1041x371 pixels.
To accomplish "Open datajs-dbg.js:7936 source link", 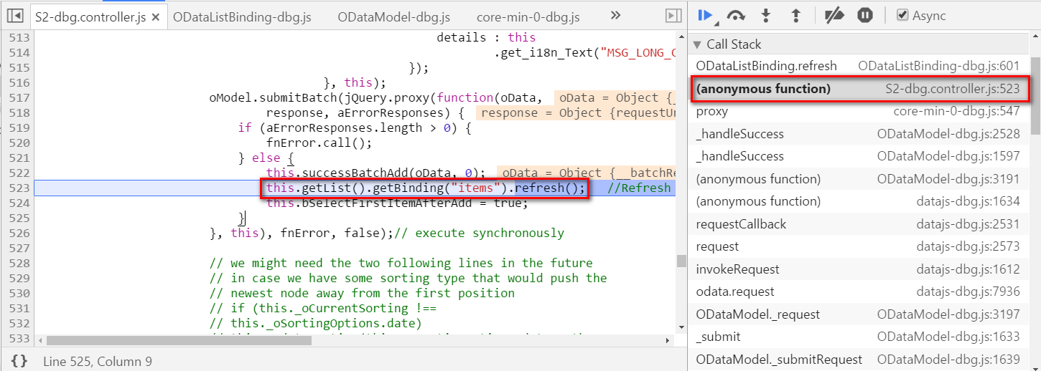I will [x=968, y=291].
